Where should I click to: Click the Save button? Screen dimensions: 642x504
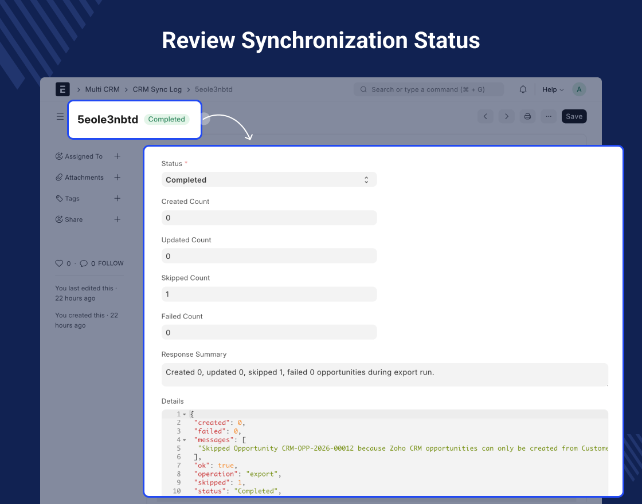pos(574,117)
